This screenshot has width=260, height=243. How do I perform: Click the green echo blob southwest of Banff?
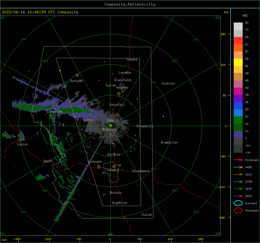click(40, 178)
